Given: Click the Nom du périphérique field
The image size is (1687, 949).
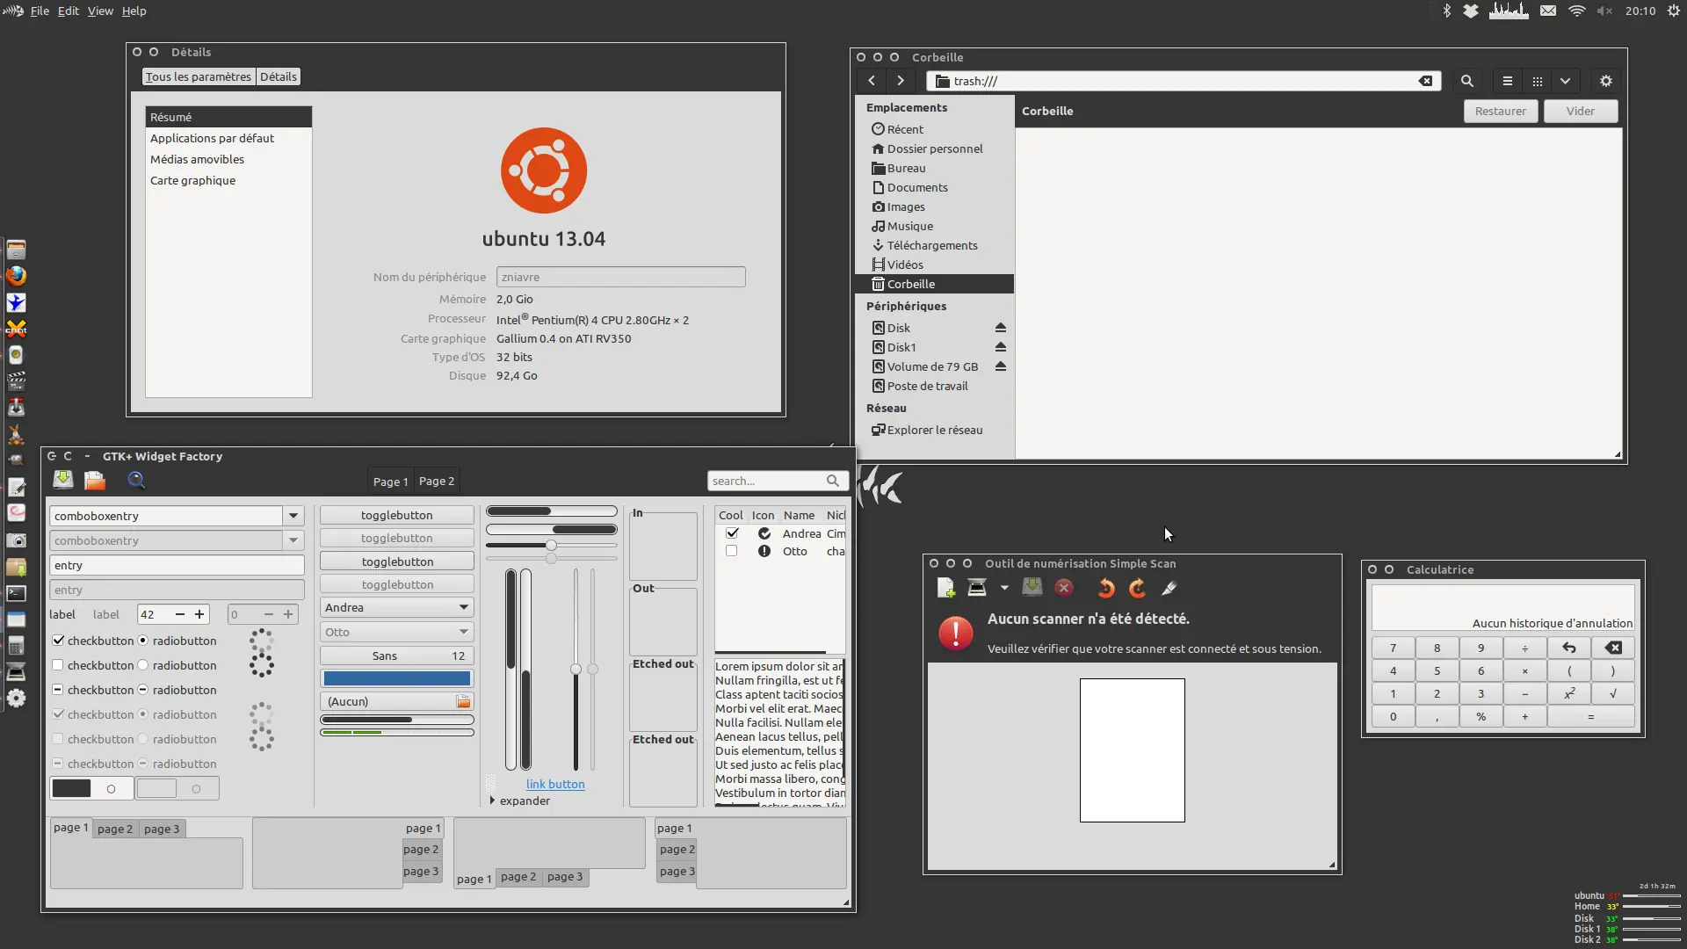Looking at the screenshot, I should tap(620, 277).
